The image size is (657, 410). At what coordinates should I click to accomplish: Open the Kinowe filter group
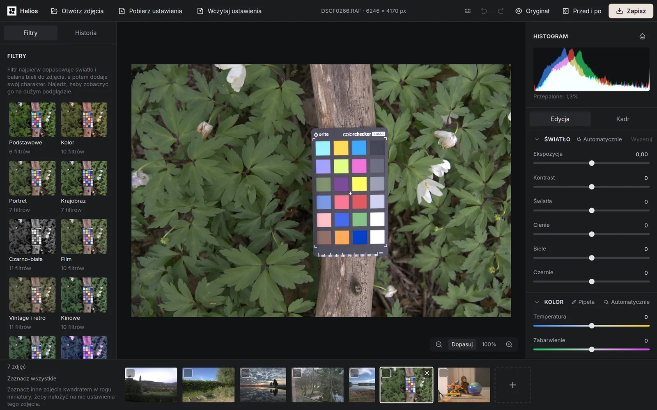84,304
